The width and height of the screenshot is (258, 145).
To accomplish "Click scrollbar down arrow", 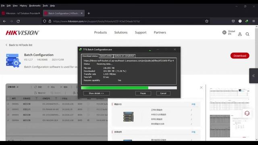I will pyautogui.click(x=256, y=139).
